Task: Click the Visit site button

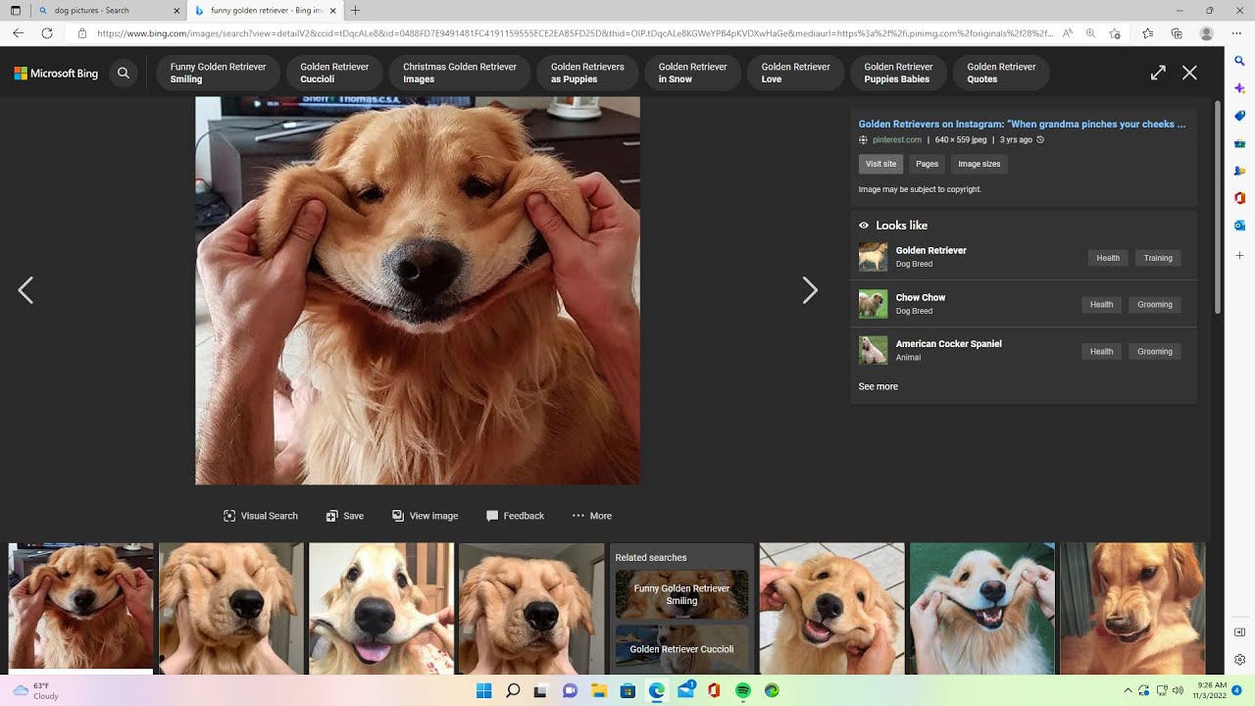Action: pos(880,164)
